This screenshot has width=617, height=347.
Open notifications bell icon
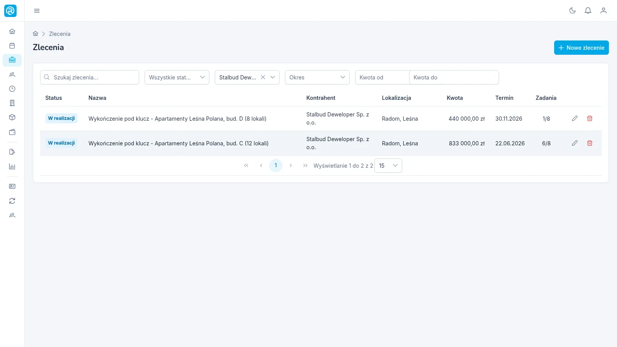click(x=588, y=11)
